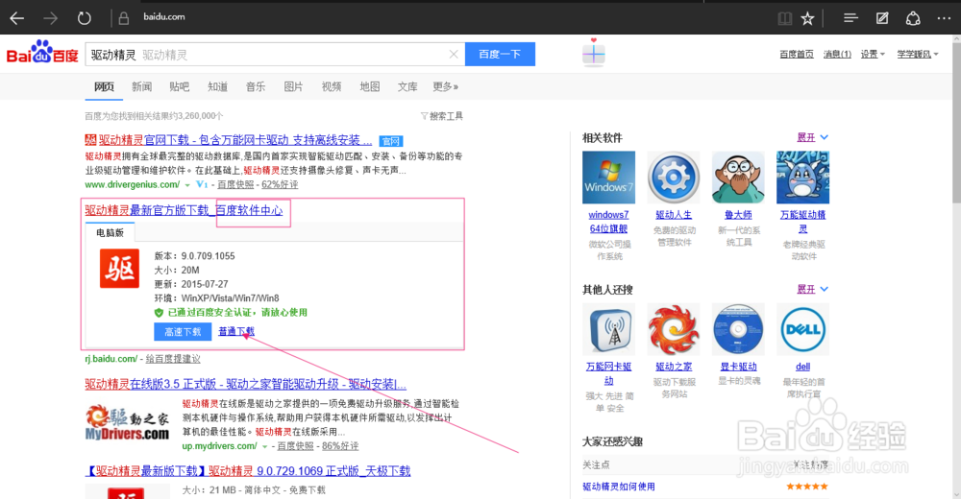This screenshot has width=961, height=499.
Task: Open browser more actions ellipsis menu
Action: (944, 18)
